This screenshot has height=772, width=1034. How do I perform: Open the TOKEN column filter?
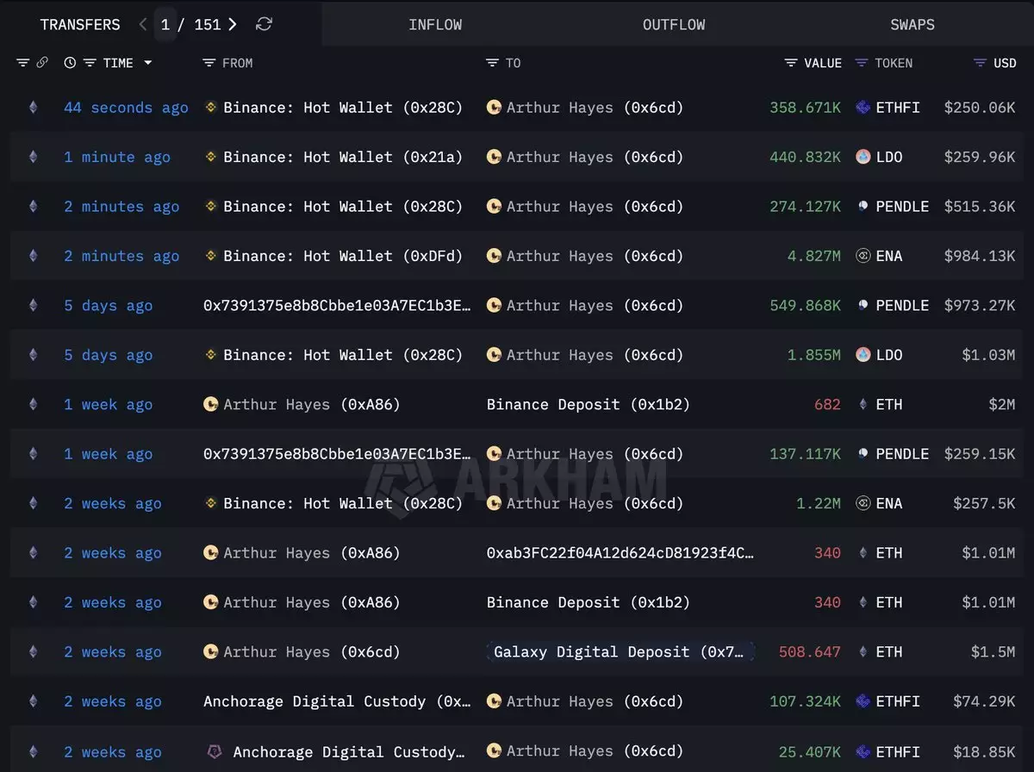point(861,63)
